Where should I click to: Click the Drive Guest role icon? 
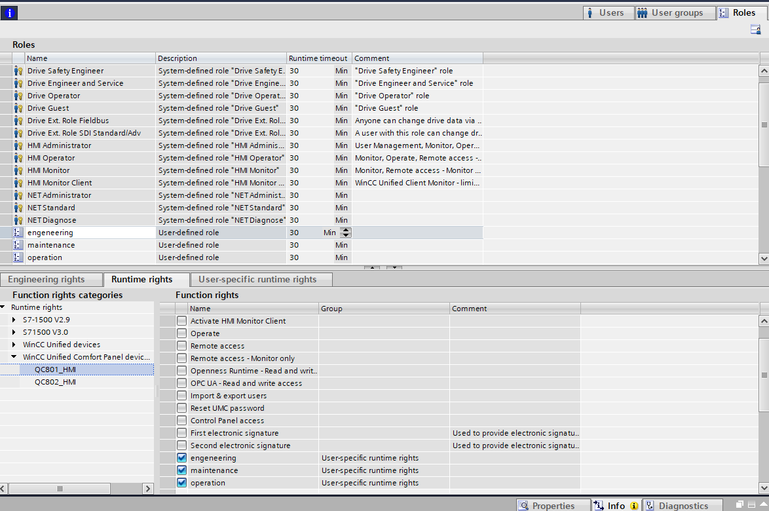[x=18, y=108]
